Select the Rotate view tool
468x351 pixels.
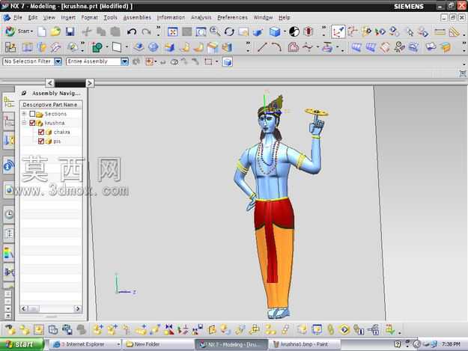229,31
